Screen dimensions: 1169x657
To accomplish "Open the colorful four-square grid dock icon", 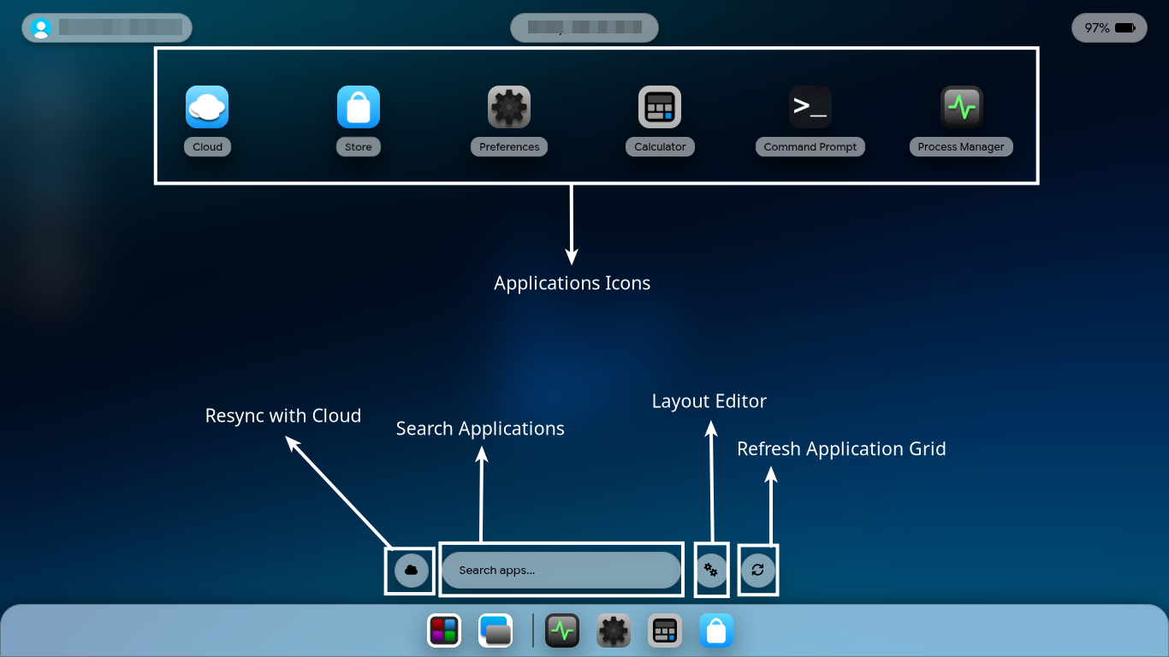I will click(x=444, y=631).
